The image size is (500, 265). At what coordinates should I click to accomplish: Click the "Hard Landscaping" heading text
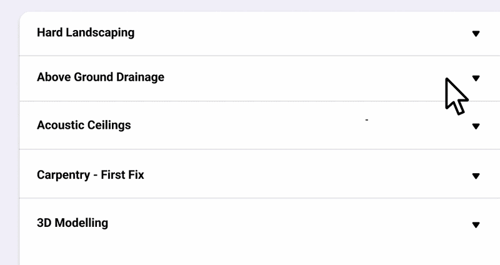pyautogui.click(x=86, y=32)
